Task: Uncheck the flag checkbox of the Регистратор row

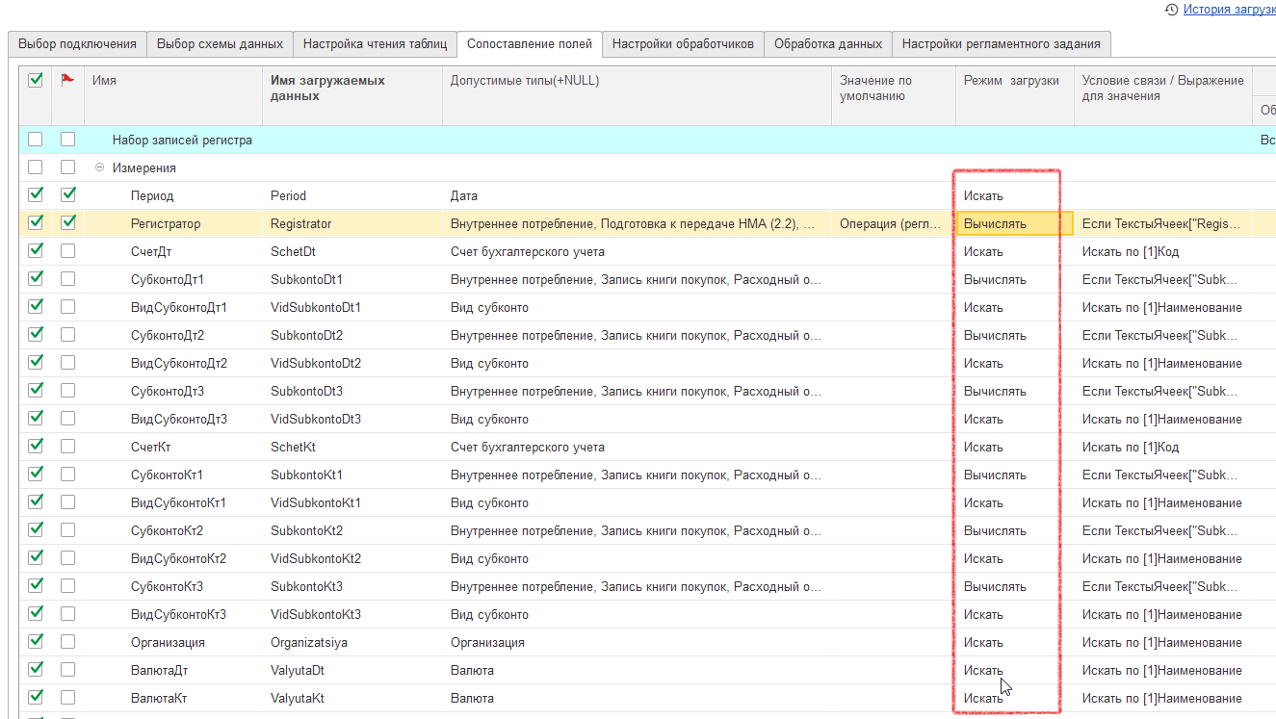Action: [x=67, y=223]
